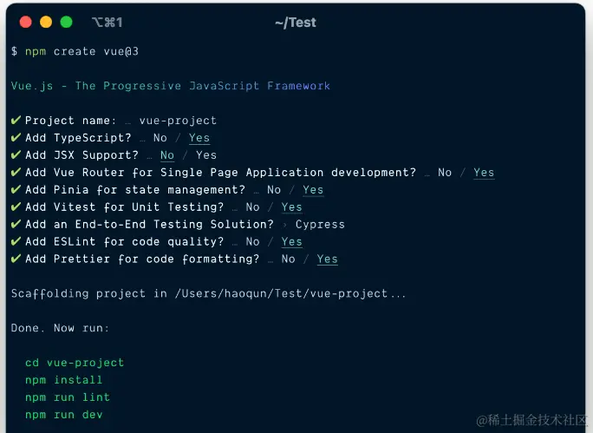Viewport: 593px width, 433px height.
Task: Click the checkmark beside Add ESLint
Action: [x=16, y=241]
